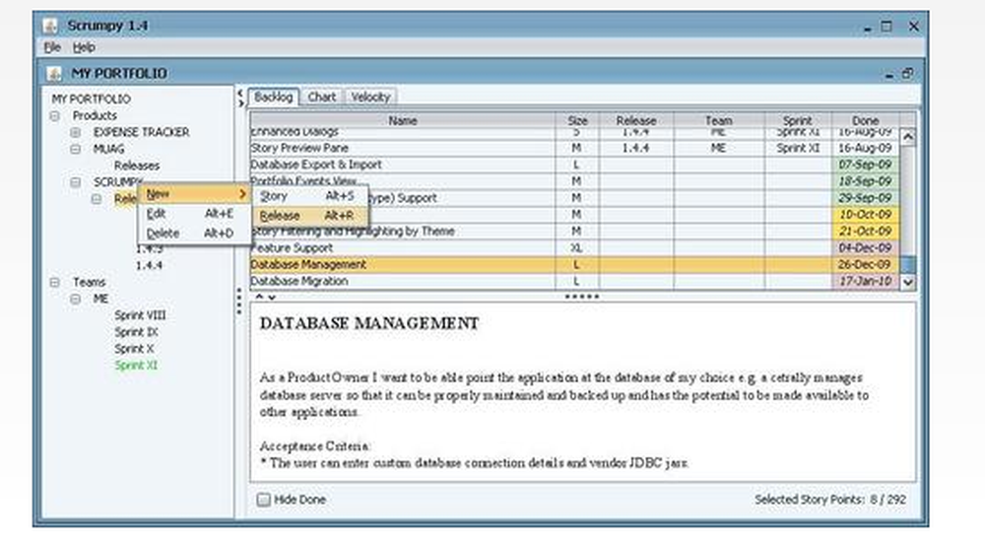
Task: Click the 10-Oct-09 done date cell
Action: pyautogui.click(x=865, y=215)
